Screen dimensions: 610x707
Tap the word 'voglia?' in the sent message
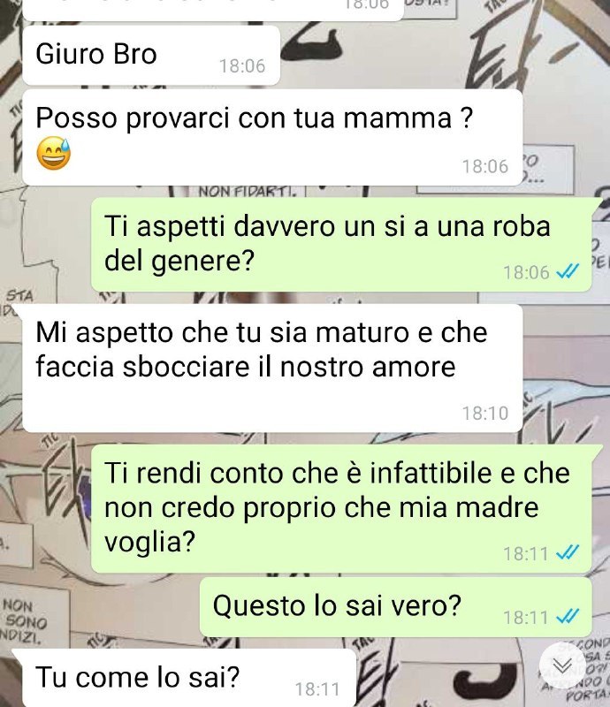pos(149,542)
